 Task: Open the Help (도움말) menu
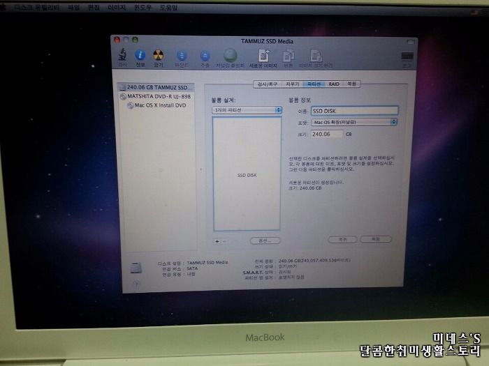click(x=169, y=8)
